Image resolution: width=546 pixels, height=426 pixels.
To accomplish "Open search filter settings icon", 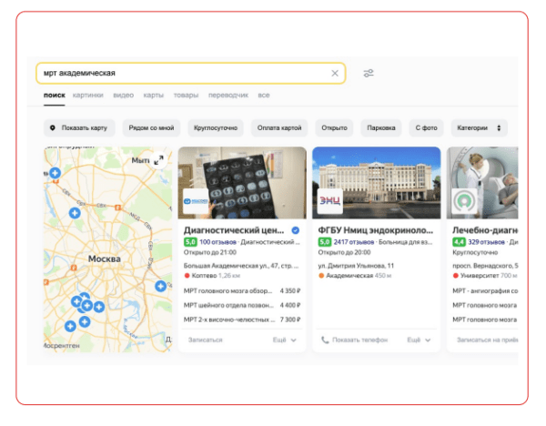I will (369, 74).
